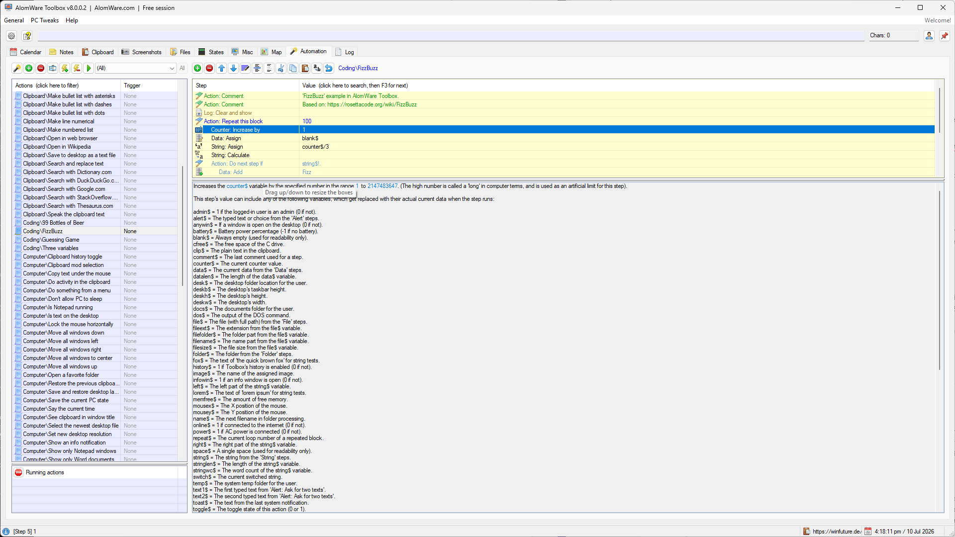Image resolution: width=955 pixels, height=537 pixels.
Task: Switch to the Clipboard tab
Action: click(98, 52)
